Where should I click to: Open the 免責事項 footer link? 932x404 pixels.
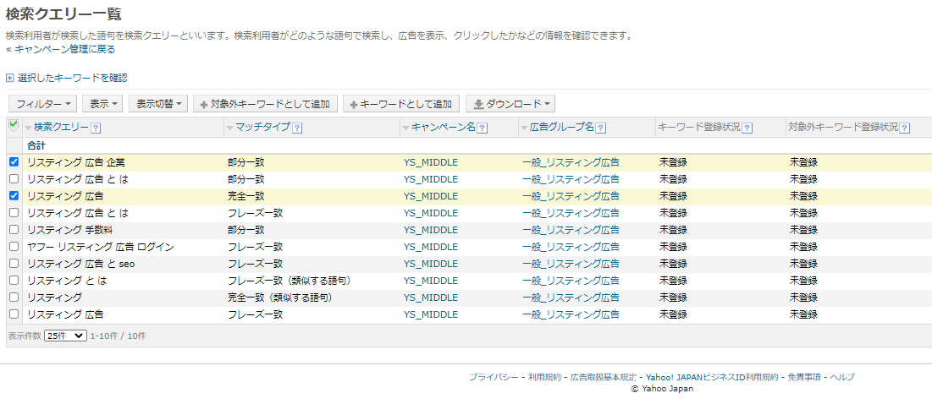tap(804, 377)
